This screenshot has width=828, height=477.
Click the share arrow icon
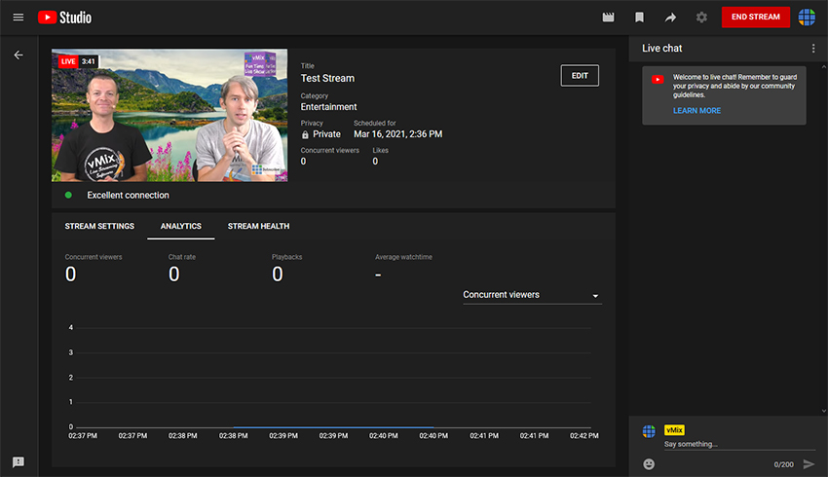(670, 18)
